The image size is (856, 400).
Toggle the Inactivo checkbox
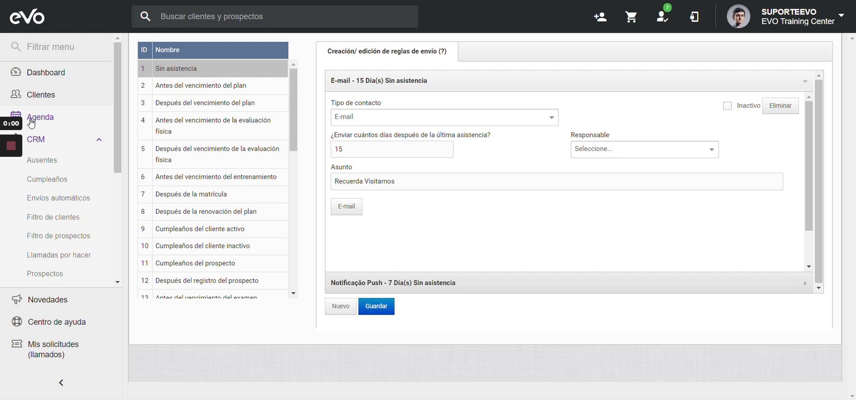727,106
